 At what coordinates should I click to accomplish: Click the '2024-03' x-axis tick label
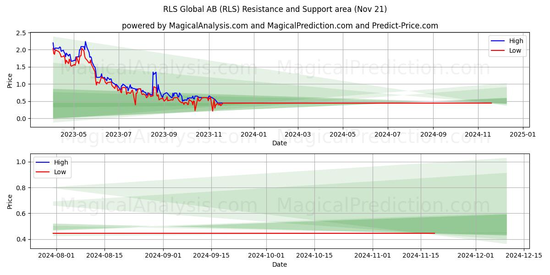click(298, 134)
